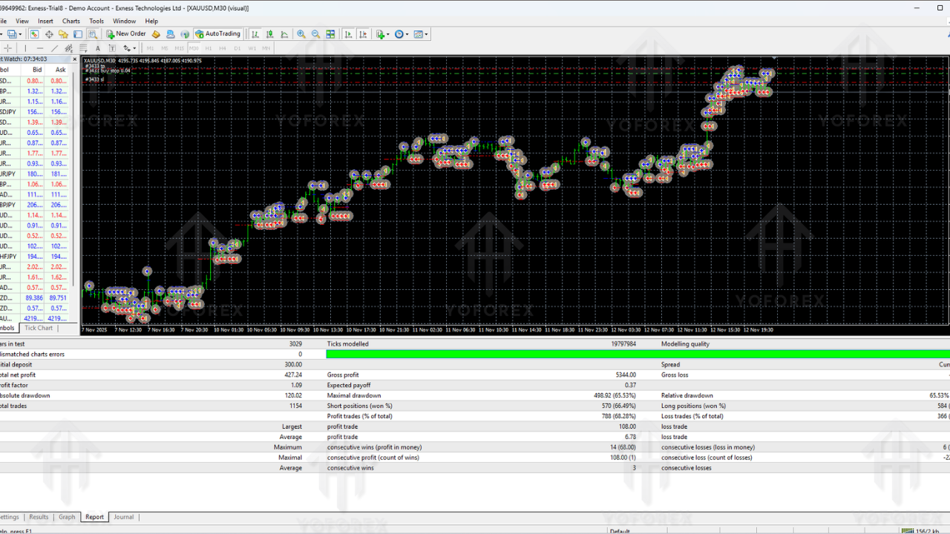Select the Fibonacci retracement tool
The image size is (950, 534).
point(68,47)
